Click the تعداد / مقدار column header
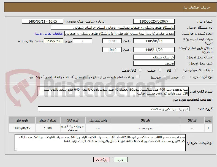This screenshot has width=217, height=167. pos(48,120)
